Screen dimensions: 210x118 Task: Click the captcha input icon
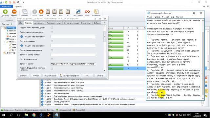click(x=78, y=12)
